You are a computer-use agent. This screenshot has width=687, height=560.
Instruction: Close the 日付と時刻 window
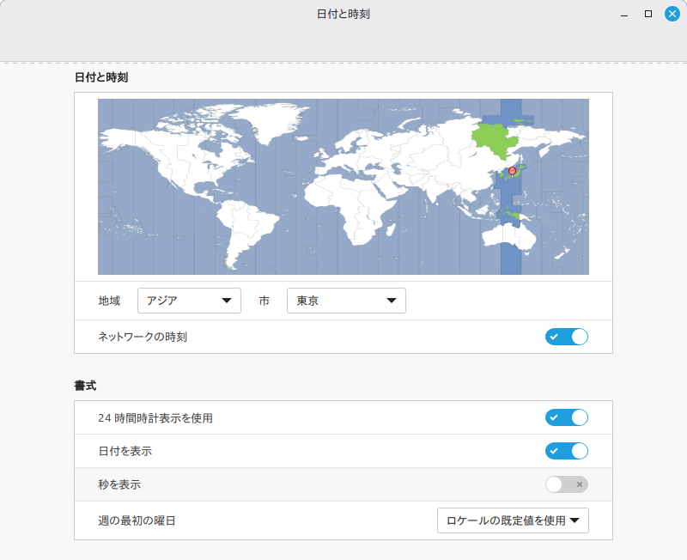[672, 14]
